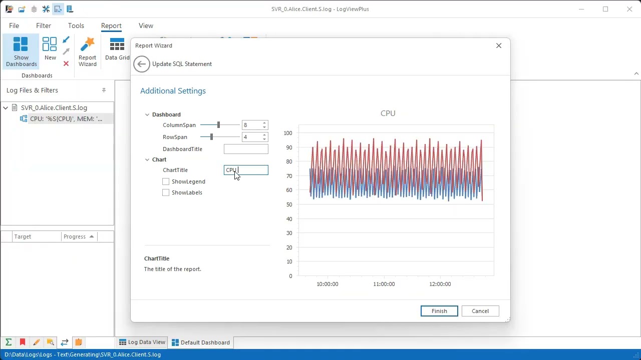Click the blue down-left arrow icon
The height and width of the screenshot is (360, 641).
(66, 40)
